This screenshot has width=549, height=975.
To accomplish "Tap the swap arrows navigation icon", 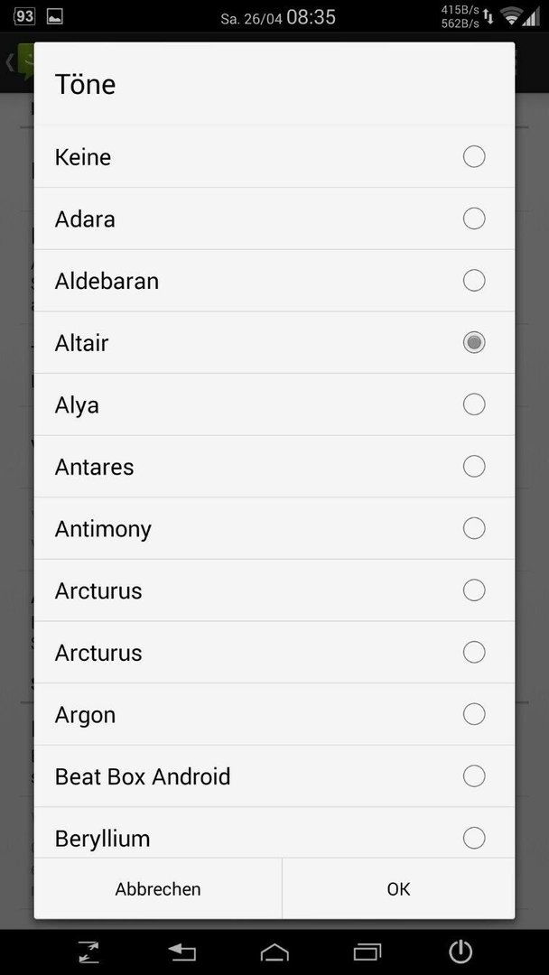I will pos(88,952).
